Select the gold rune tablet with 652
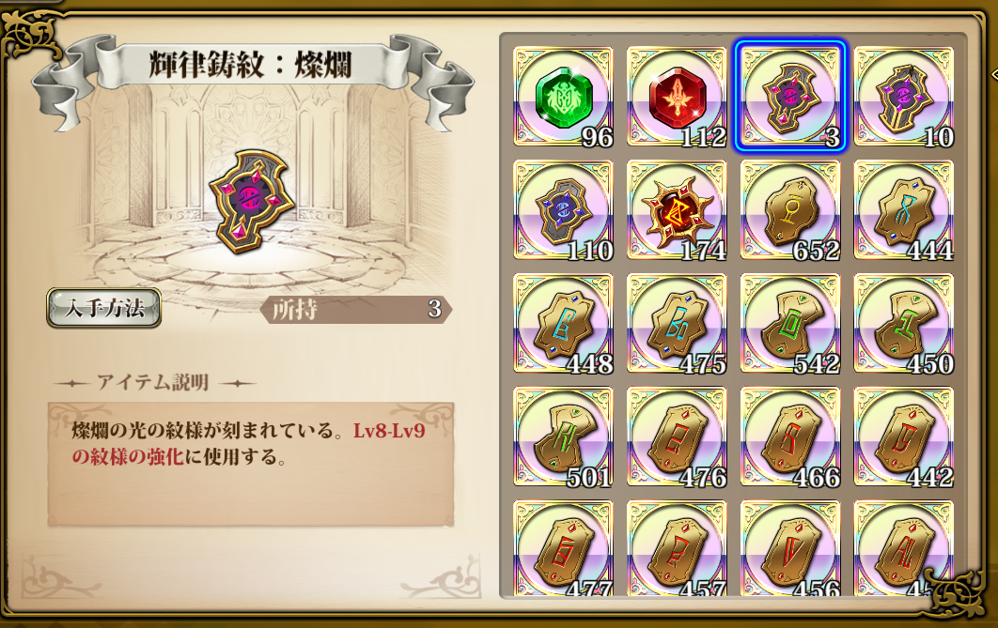Image resolution: width=998 pixels, height=628 pixels. 790,209
